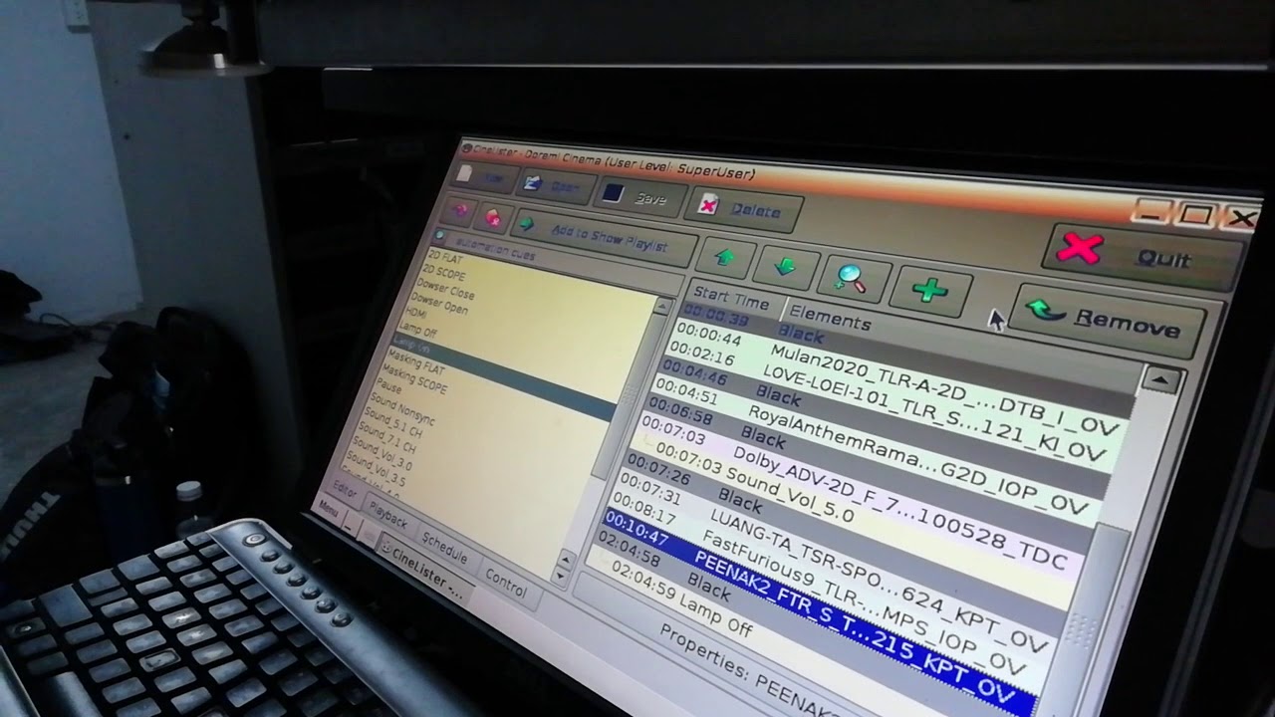Select the Dowser Open cue

[x=439, y=302]
